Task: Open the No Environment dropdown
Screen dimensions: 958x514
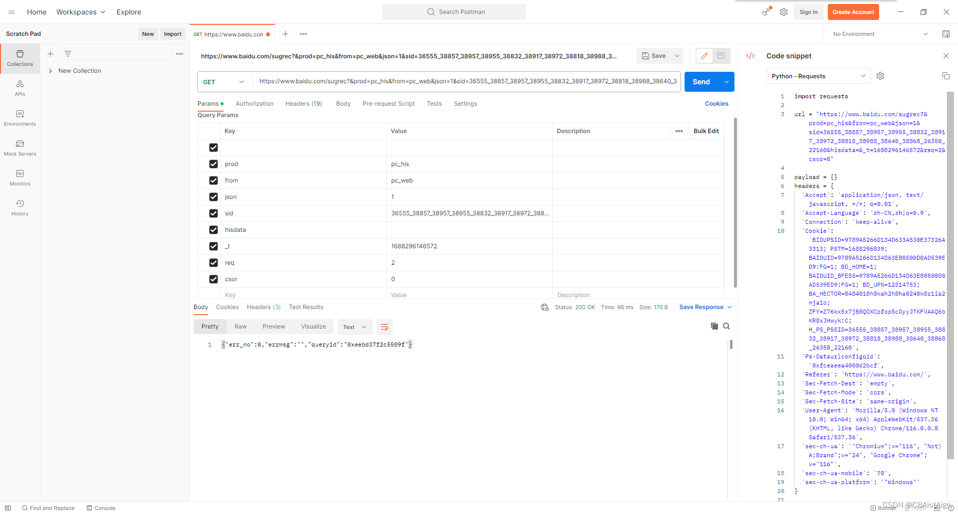Action: pyautogui.click(x=881, y=34)
